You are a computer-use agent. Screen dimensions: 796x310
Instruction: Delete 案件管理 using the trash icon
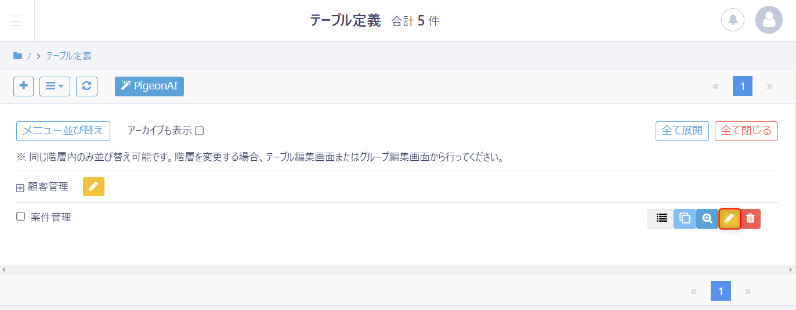pos(750,218)
